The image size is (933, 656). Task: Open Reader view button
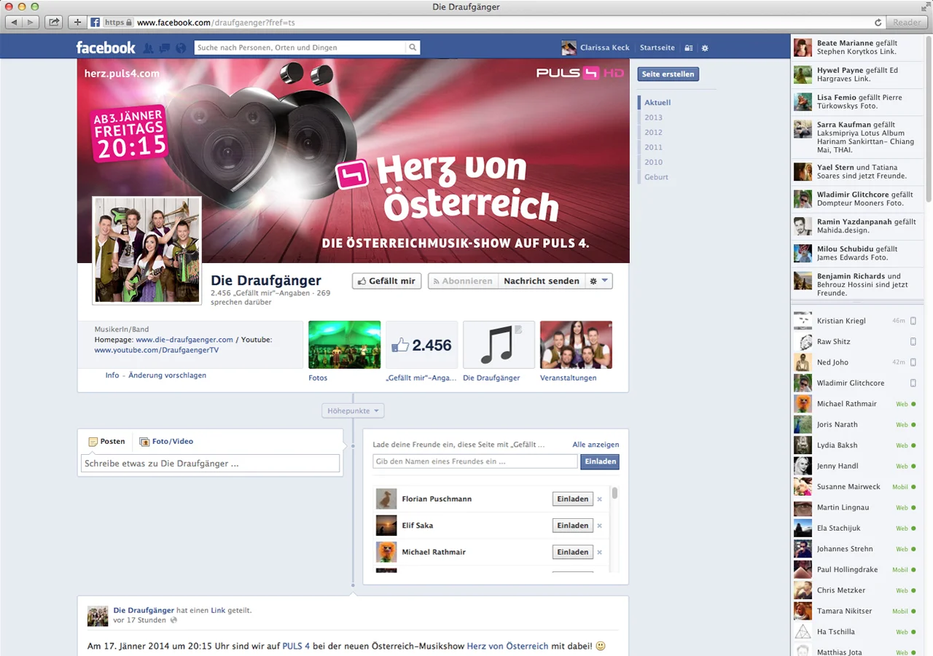[907, 23]
